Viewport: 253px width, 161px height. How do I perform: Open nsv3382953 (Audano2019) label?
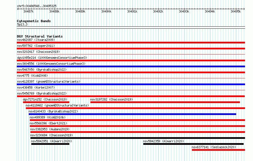click(x=50, y=129)
